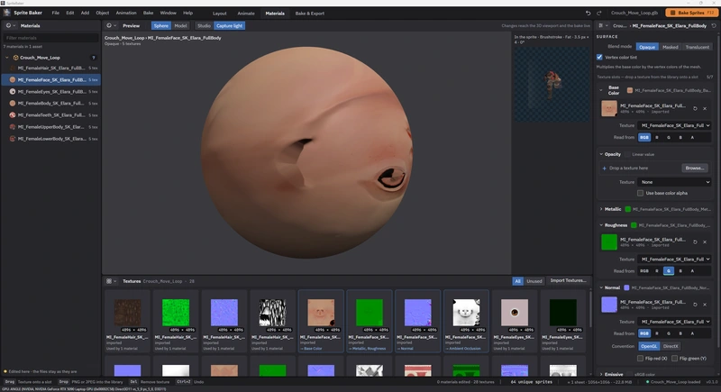Click Import Textures button
This screenshot has height=392, width=721.
point(568,280)
